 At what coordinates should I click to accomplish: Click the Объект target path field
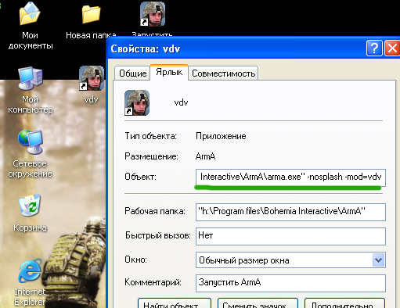[x=290, y=177]
